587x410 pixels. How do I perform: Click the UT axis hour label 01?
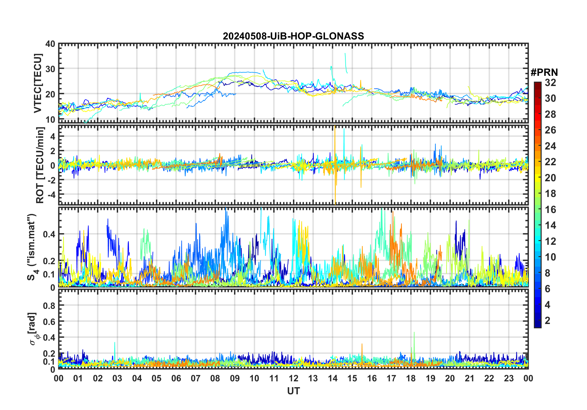[x=78, y=378]
